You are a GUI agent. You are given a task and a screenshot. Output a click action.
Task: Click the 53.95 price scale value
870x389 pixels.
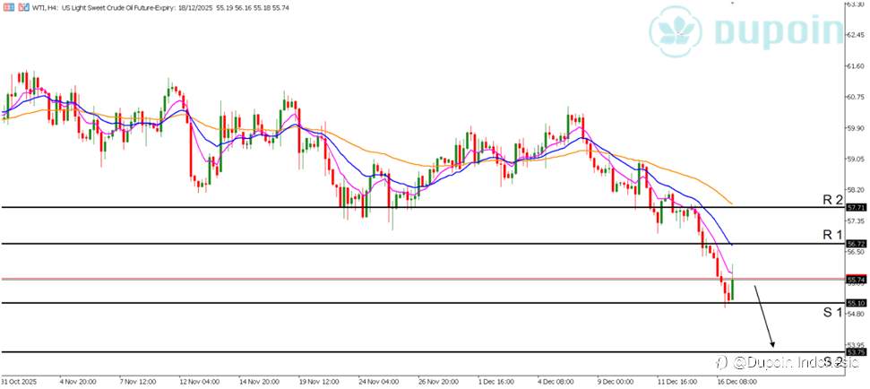point(855,344)
